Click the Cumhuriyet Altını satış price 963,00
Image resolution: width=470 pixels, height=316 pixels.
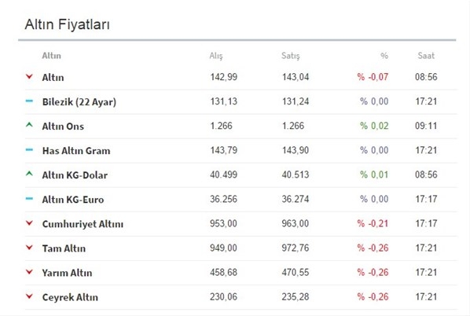pos(295,223)
